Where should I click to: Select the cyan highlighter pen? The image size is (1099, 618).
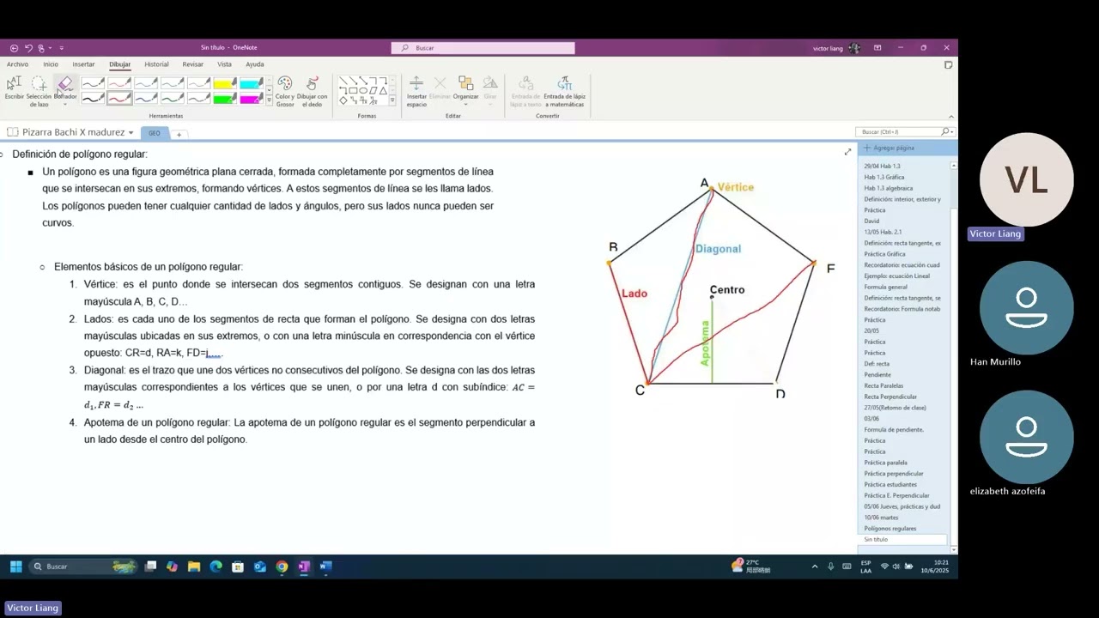252,83
